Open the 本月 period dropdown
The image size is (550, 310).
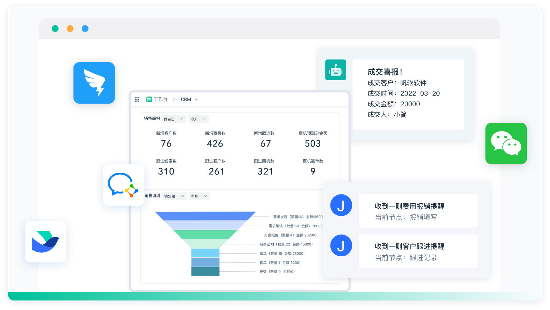point(199,196)
